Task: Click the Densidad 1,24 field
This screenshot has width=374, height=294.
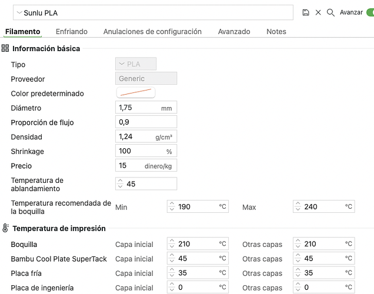Action: click(x=146, y=136)
